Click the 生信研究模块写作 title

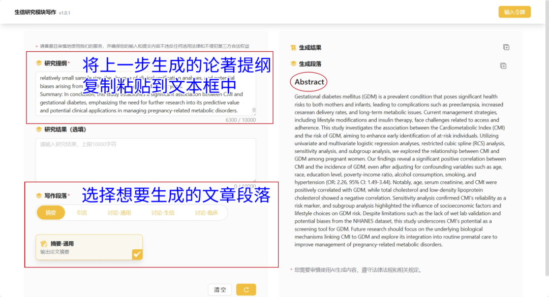(x=35, y=12)
